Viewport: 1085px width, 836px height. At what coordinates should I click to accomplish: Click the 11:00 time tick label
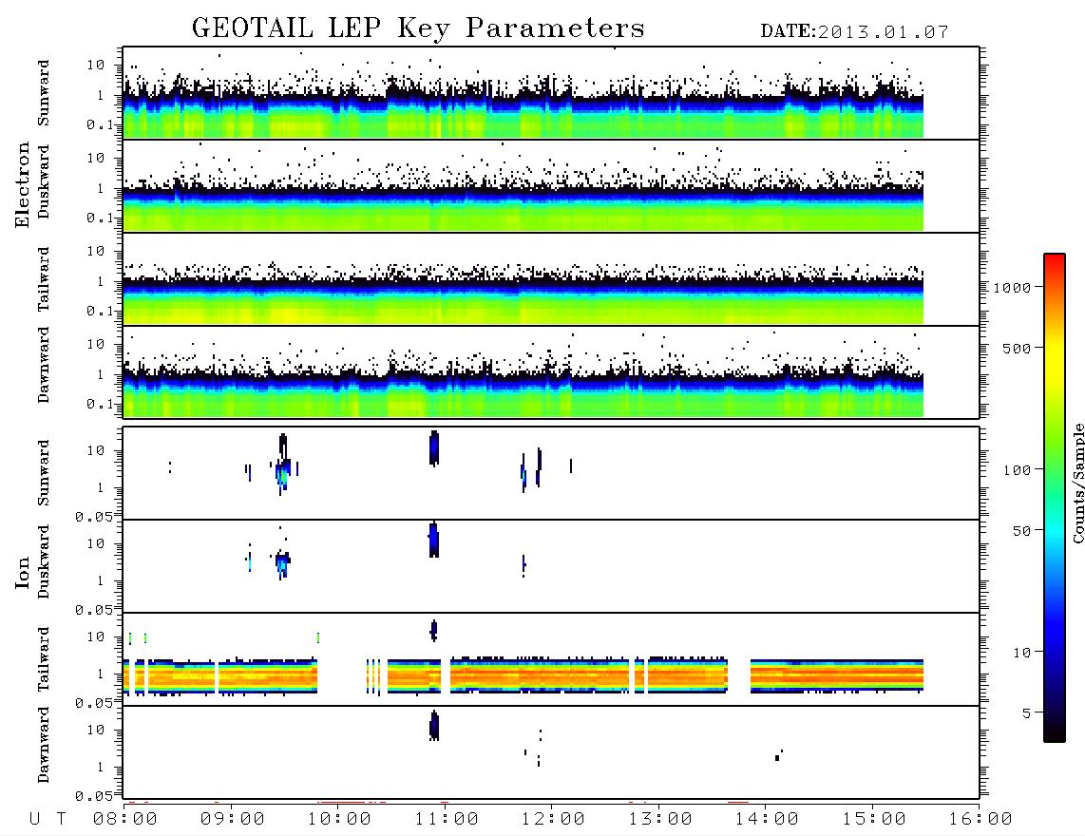click(447, 820)
